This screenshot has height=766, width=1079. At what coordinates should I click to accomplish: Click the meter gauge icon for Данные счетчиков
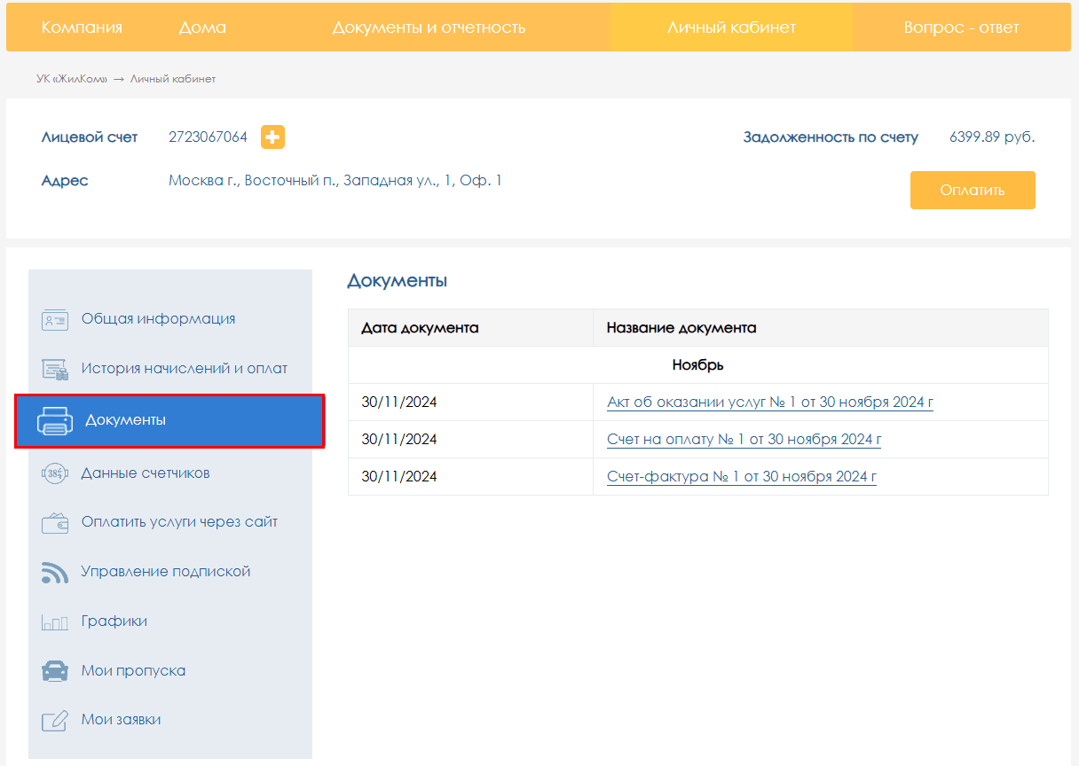click(55, 473)
